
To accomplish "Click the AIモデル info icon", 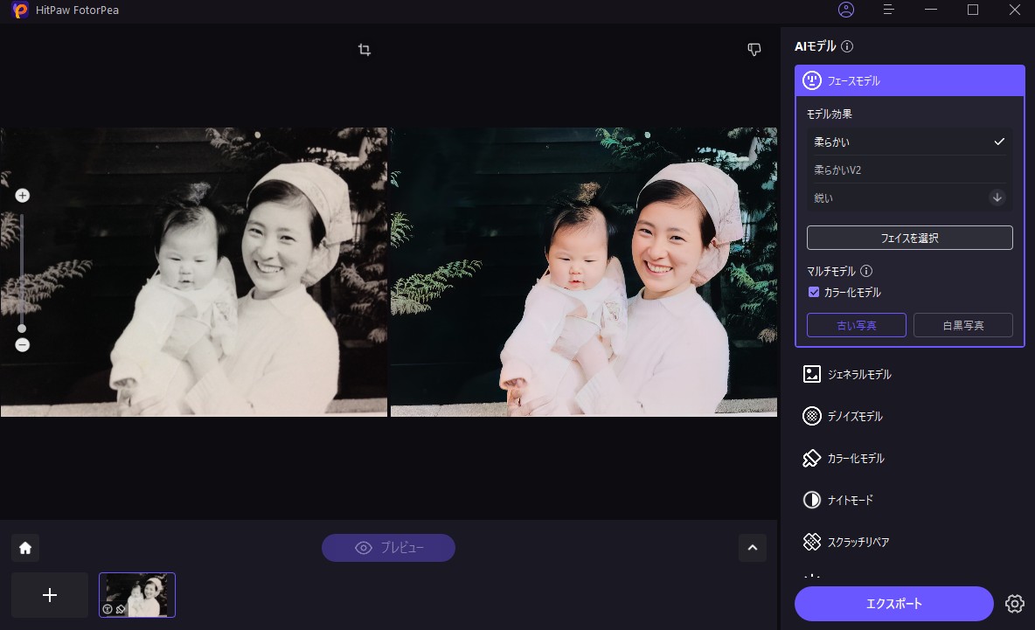I will tap(847, 46).
